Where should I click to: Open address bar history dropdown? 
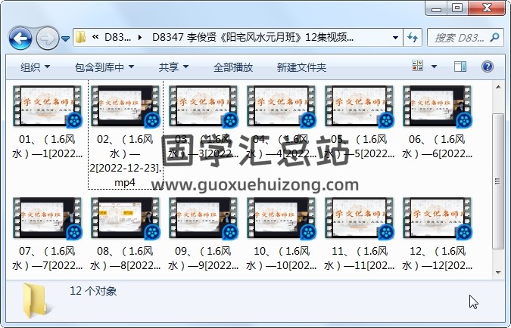click(x=395, y=38)
